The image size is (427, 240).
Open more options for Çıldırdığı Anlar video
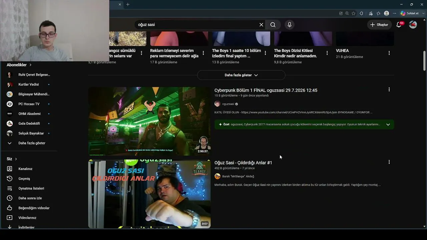(389, 162)
